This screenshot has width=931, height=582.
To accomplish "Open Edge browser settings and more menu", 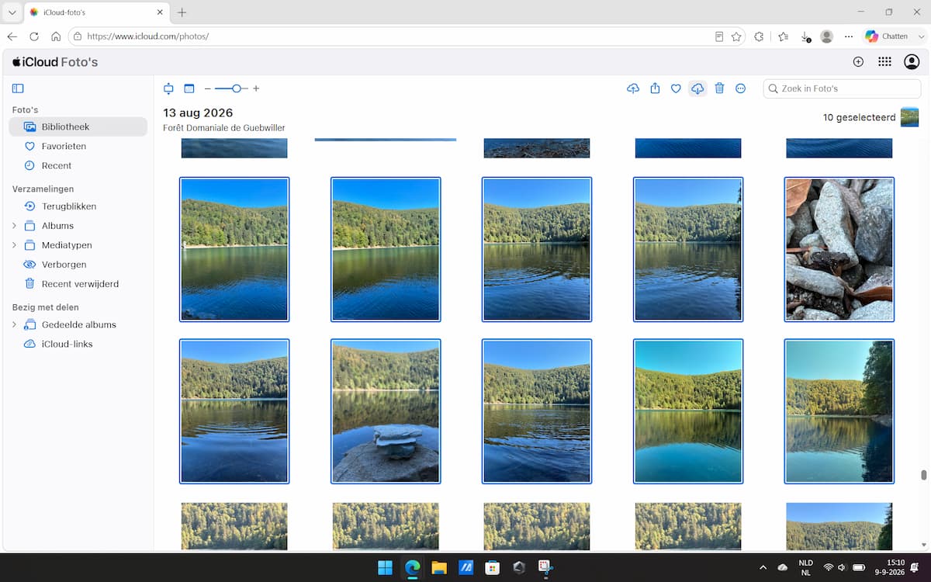I will pos(849,36).
